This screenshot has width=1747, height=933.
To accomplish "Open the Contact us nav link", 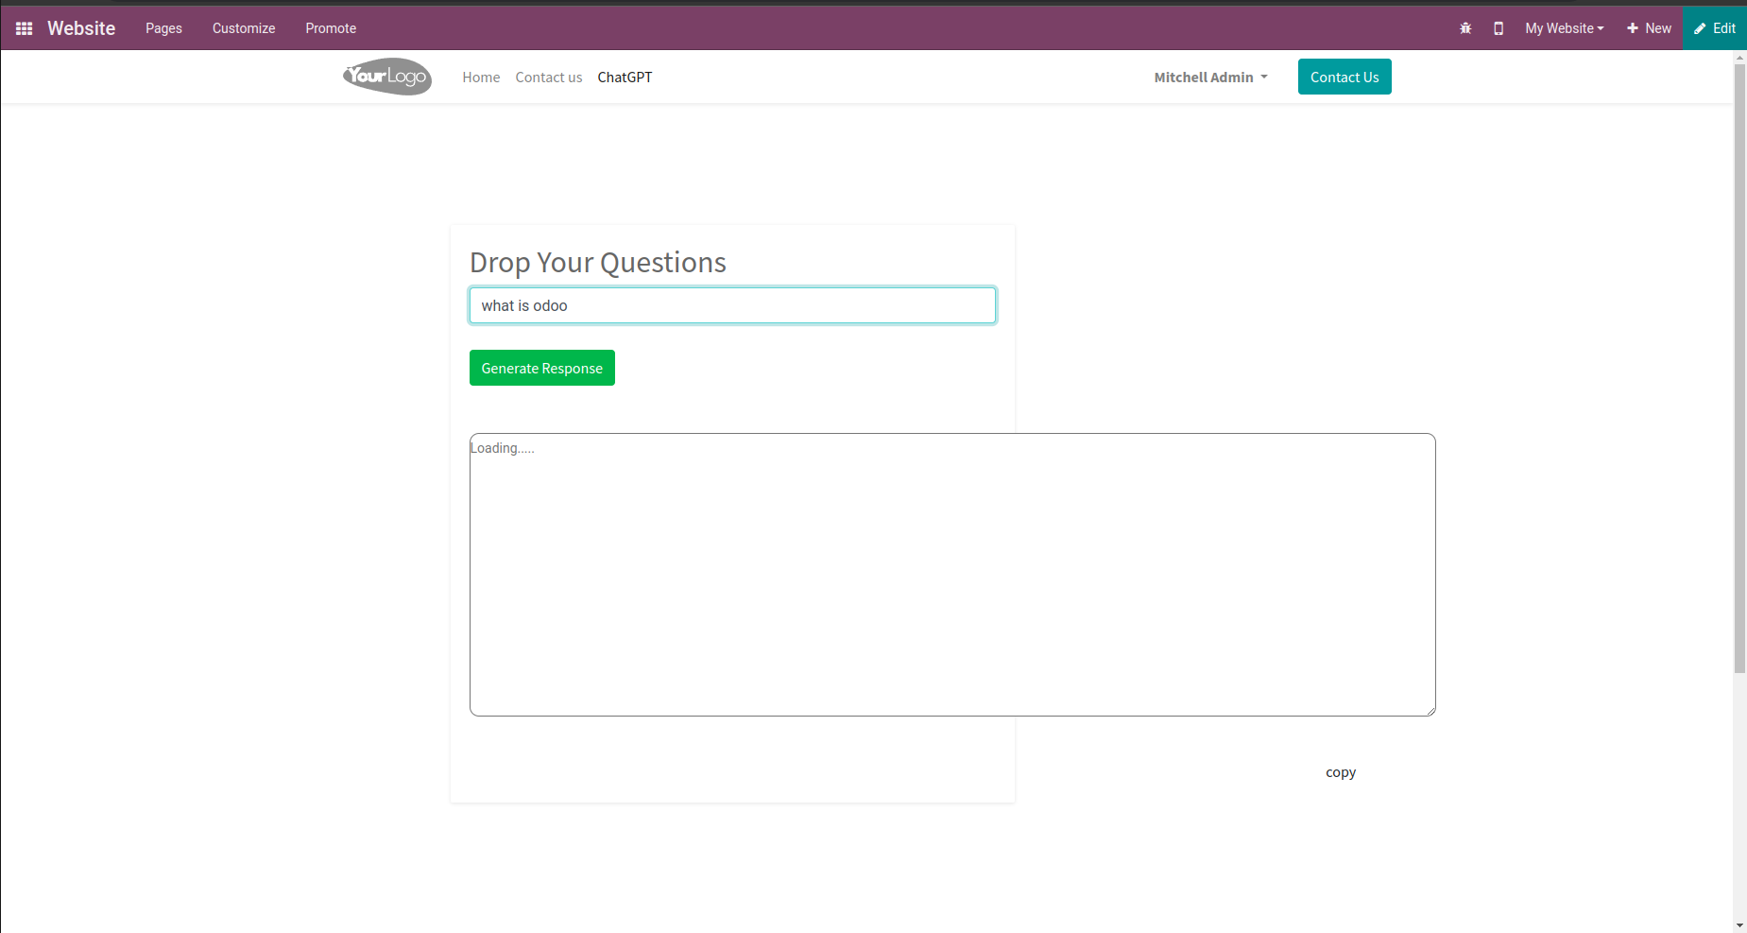I will point(549,78).
